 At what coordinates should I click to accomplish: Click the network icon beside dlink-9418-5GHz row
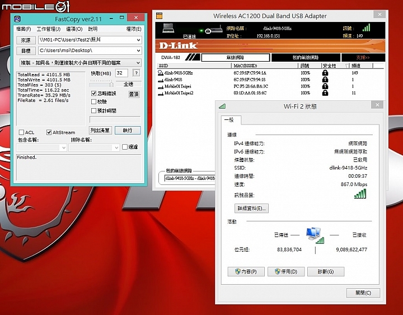(x=161, y=73)
